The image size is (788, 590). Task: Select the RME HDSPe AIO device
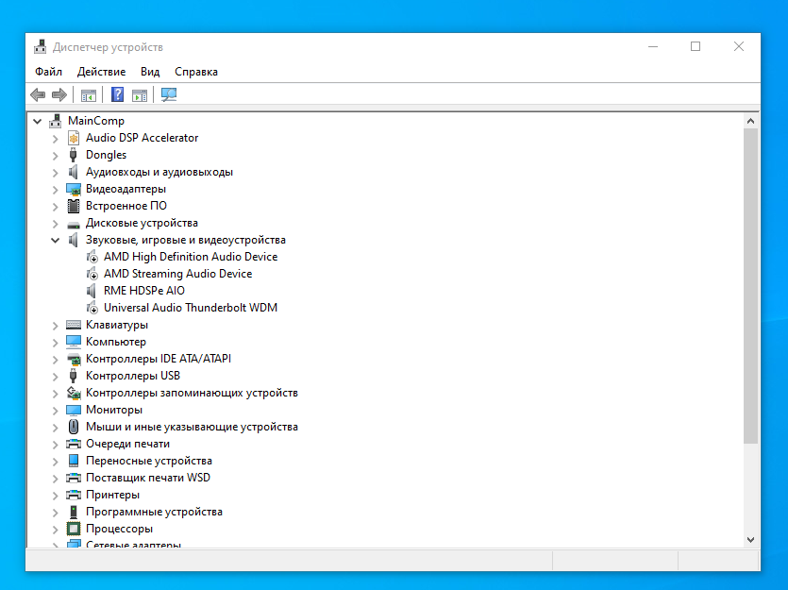coord(144,291)
